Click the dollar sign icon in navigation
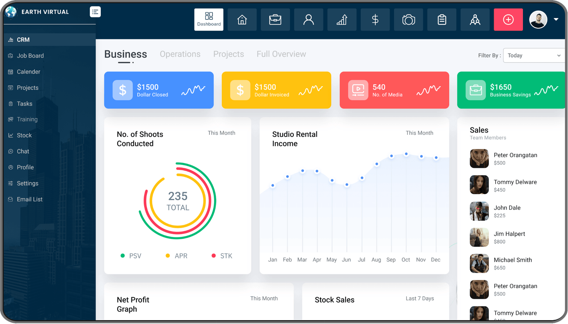Image resolution: width=568 pixels, height=324 pixels. [375, 20]
